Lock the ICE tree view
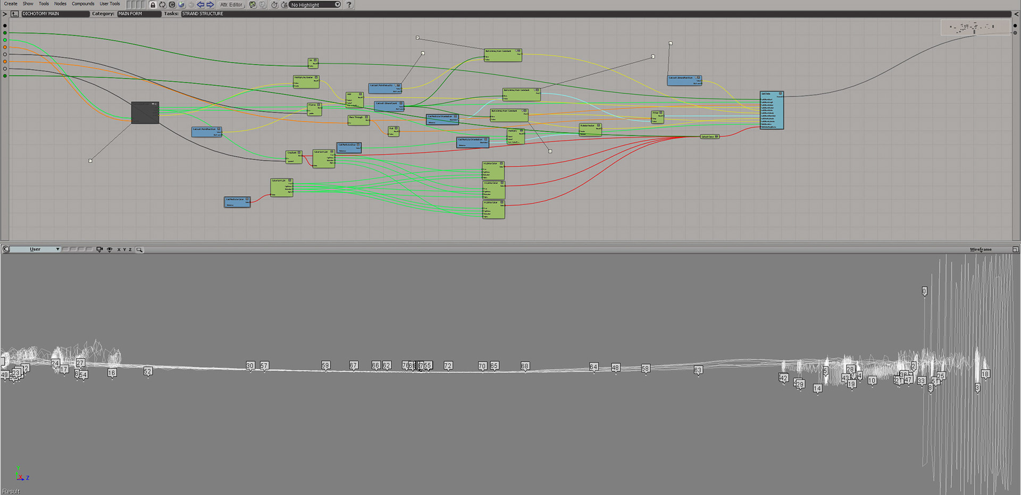This screenshot has width=1021, height=495. (x=153, y=5)
